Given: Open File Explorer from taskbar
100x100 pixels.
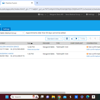Looking at the screenshot, I should (53, 97).
